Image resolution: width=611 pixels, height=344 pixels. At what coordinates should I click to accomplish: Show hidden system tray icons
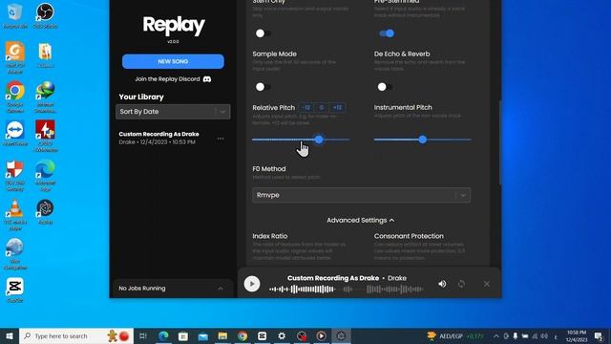click(x=496, y=335)
